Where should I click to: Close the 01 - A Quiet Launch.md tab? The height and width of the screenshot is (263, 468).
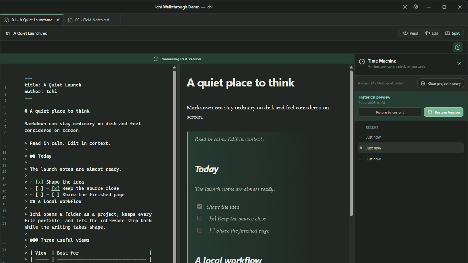pos(58,20)
